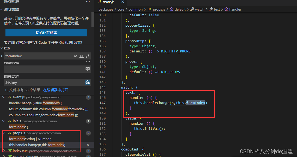This screenshot has height=157, width=297.
Task: Collapse the 搜索 section
Action: click(x=2, y=48)
